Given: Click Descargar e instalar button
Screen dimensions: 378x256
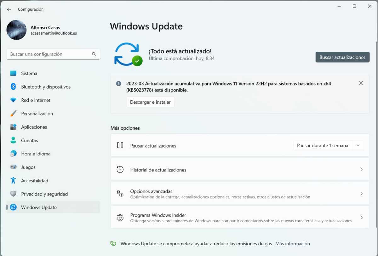Looking at the screenshot, I should click(x=150, y=102).
